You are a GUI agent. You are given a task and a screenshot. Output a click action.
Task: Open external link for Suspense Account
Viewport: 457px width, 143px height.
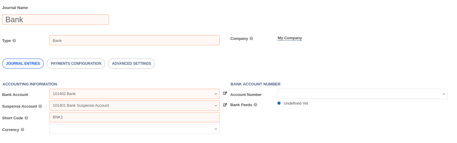pyautogui.click(x=225, y=105)
